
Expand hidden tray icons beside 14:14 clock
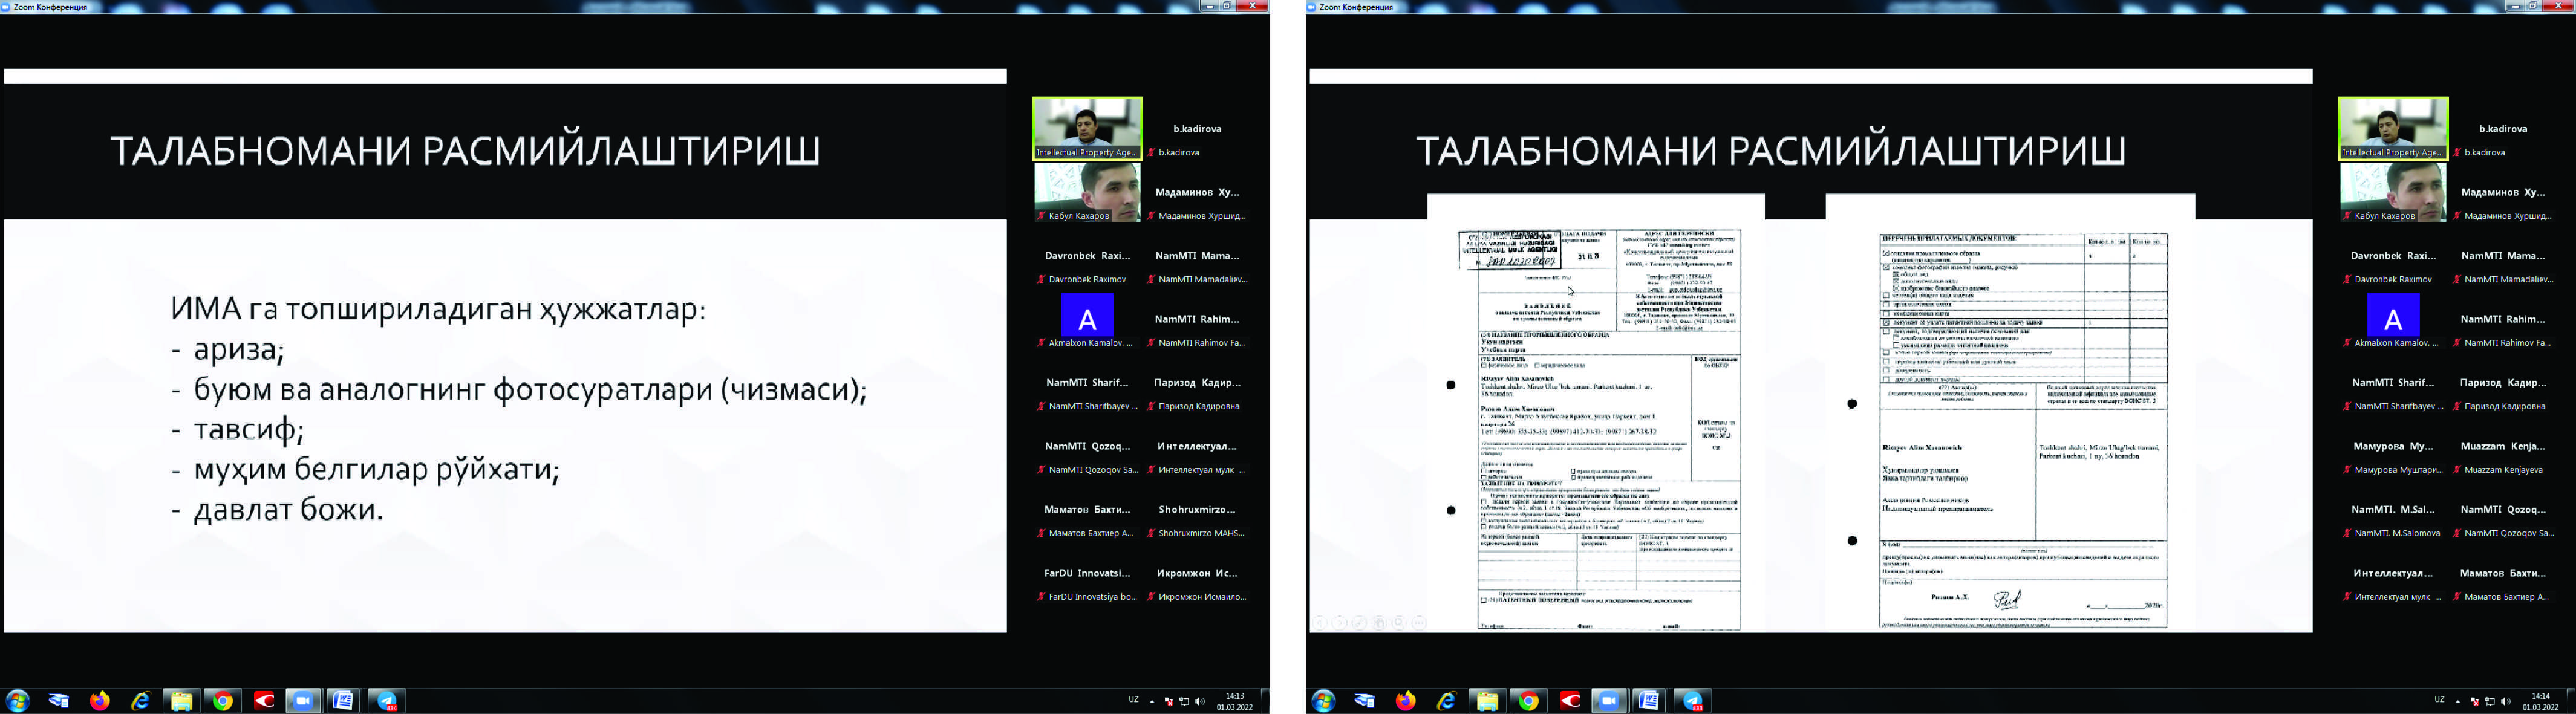click(2457, 701)
